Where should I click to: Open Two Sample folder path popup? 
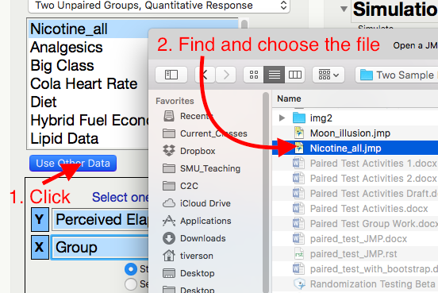[397, 75]
